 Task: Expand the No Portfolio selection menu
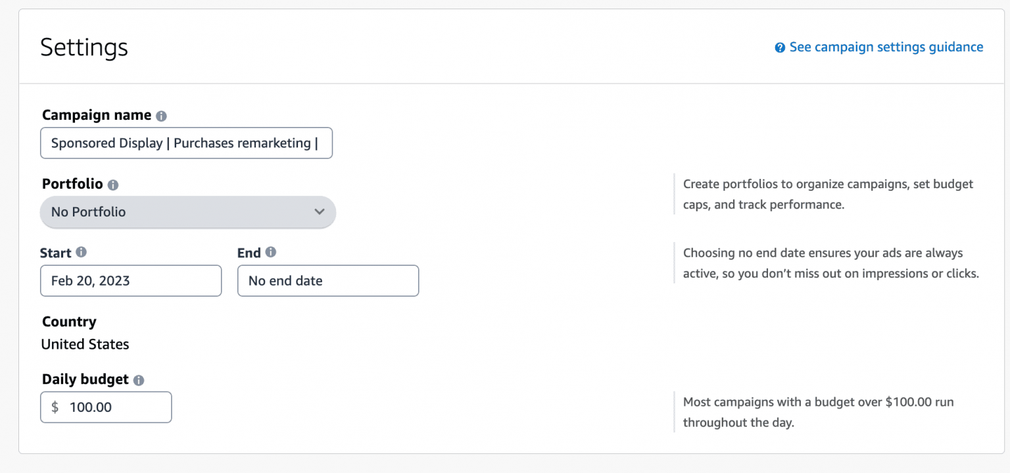(x=188, y=212)
